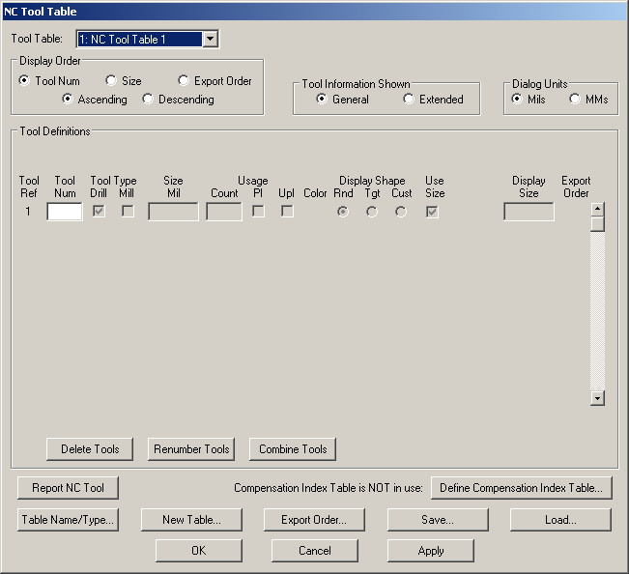Click Delete Tools button

click(x=90, y=449)
